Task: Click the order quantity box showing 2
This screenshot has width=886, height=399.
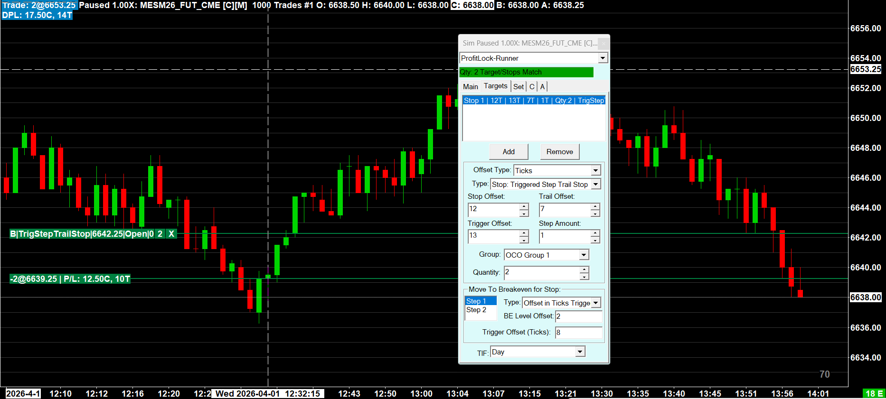Action: (160, 234)
